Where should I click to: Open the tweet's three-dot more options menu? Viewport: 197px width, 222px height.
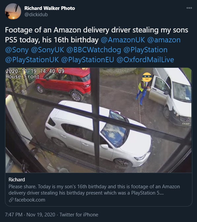189,8
